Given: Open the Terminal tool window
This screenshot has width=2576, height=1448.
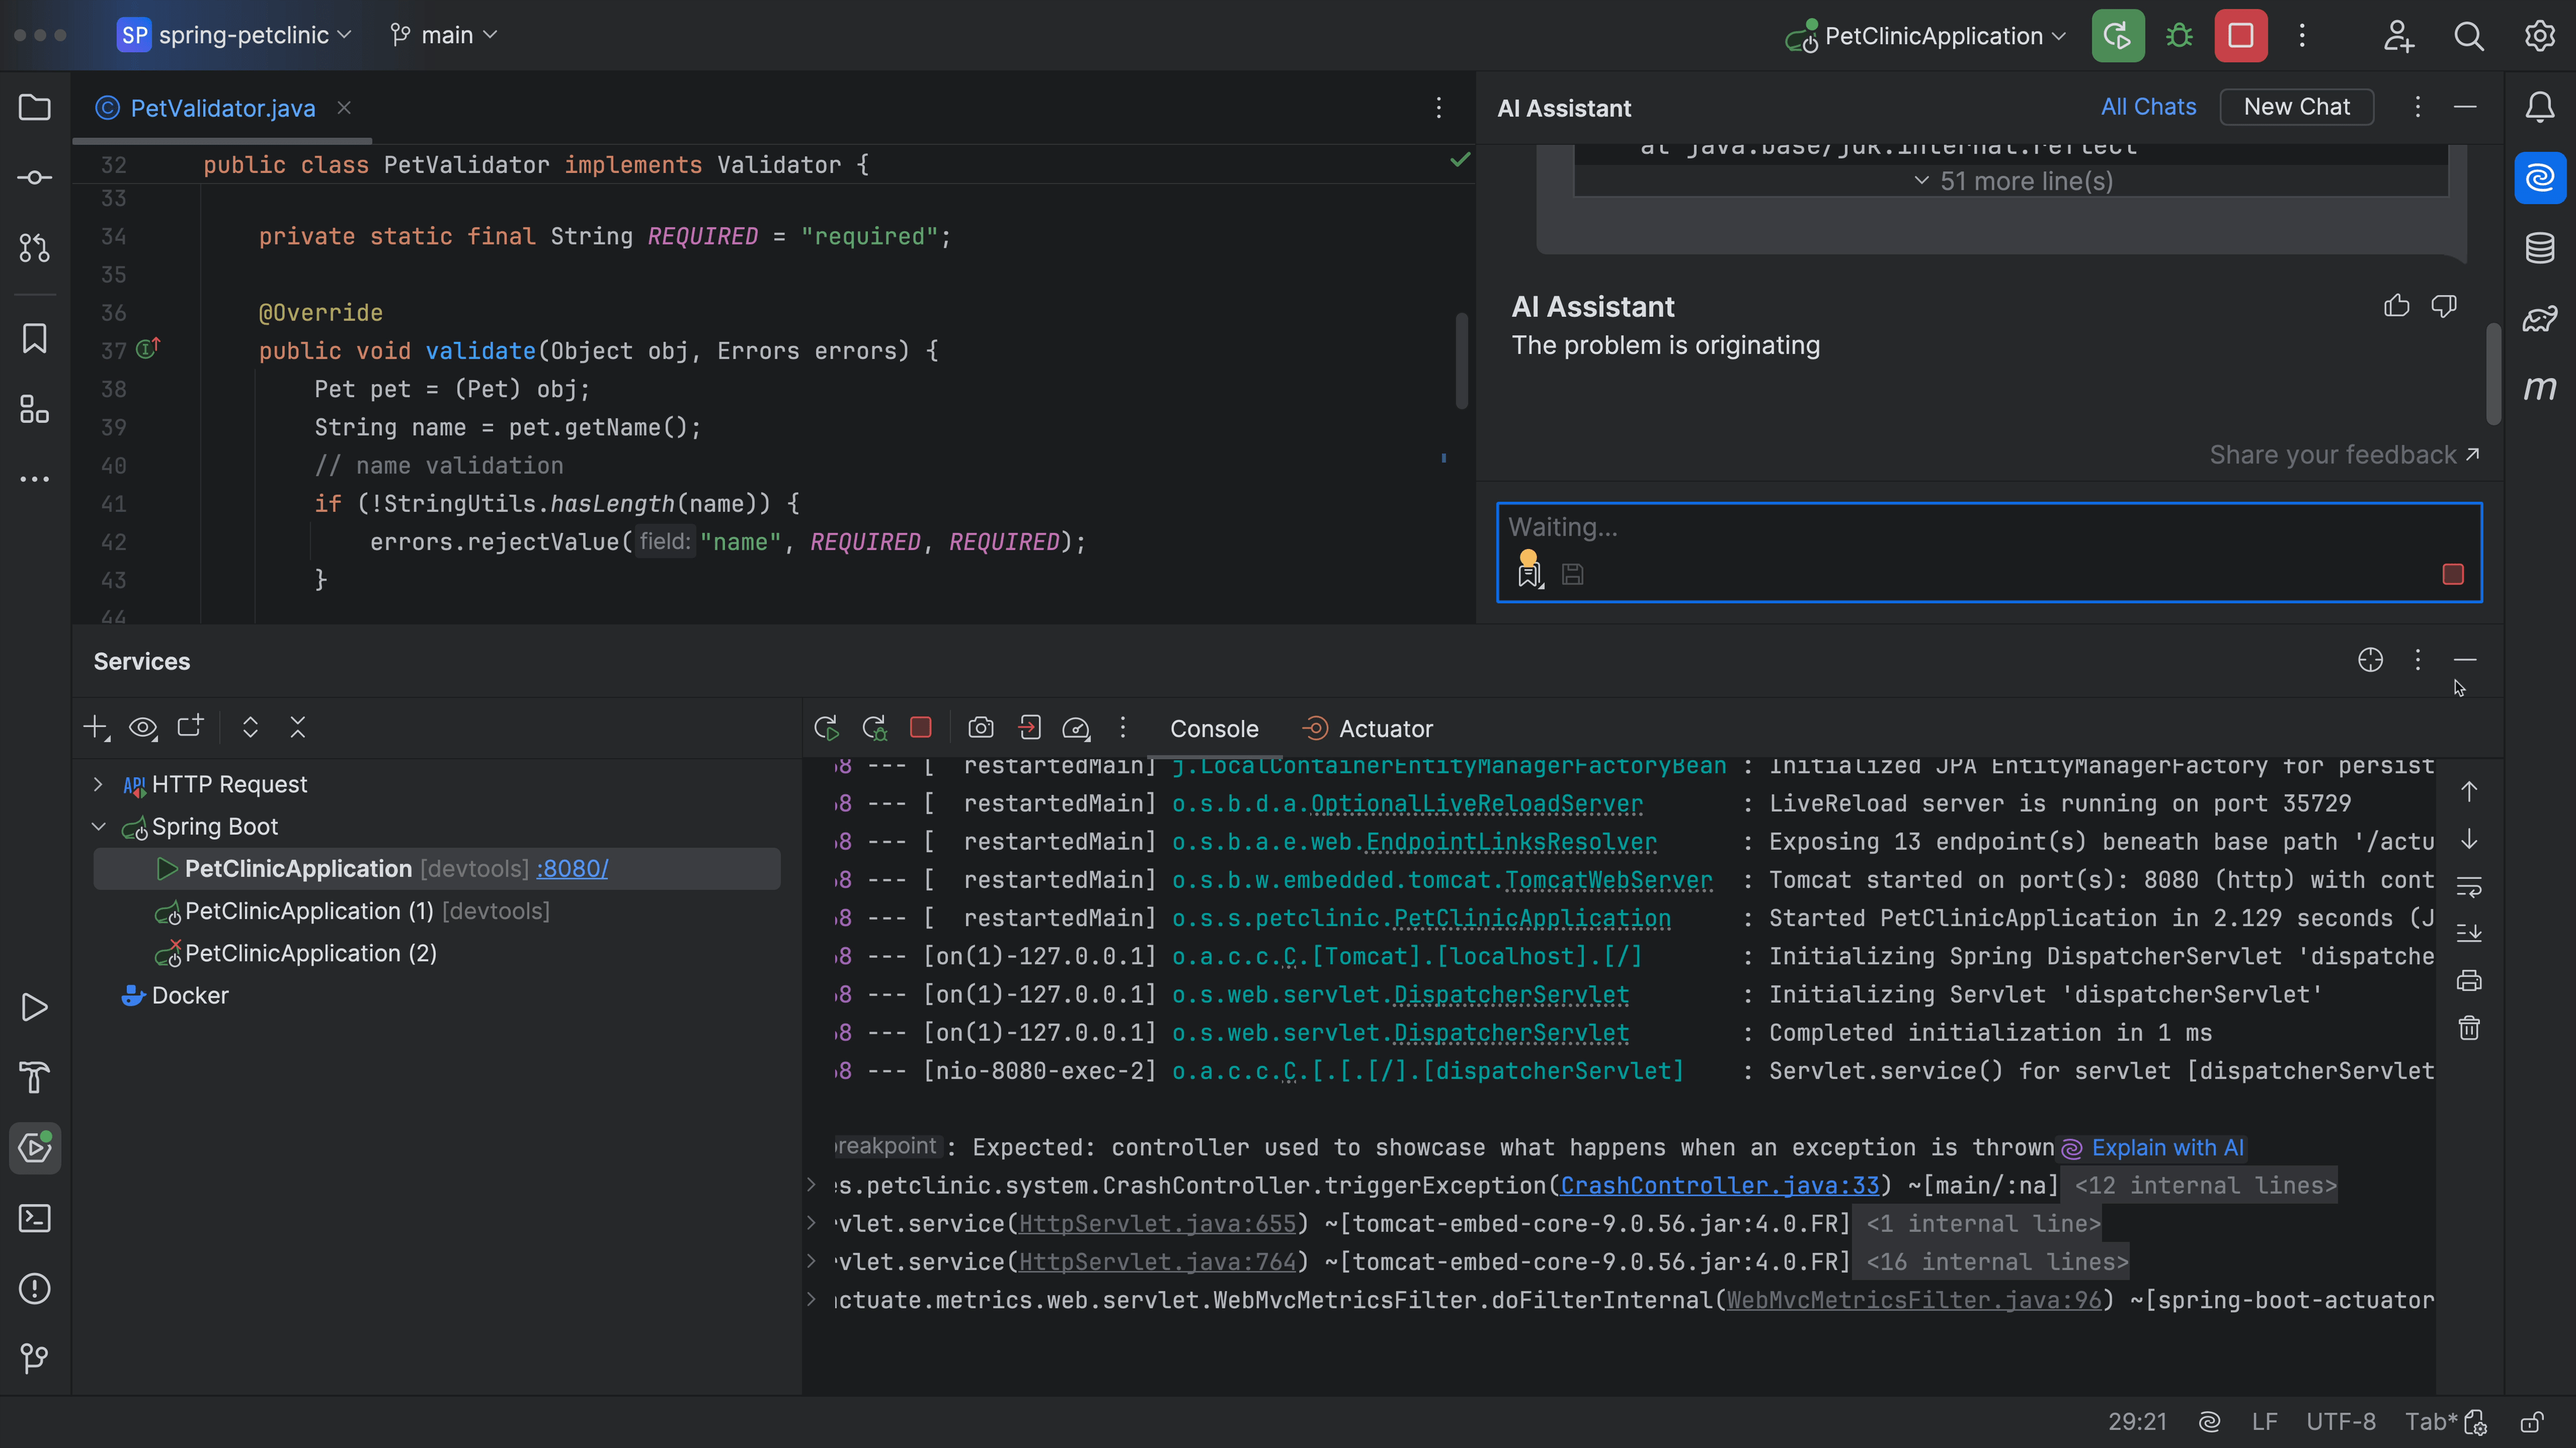Looking at the screenshot, I should (35, 1218).
